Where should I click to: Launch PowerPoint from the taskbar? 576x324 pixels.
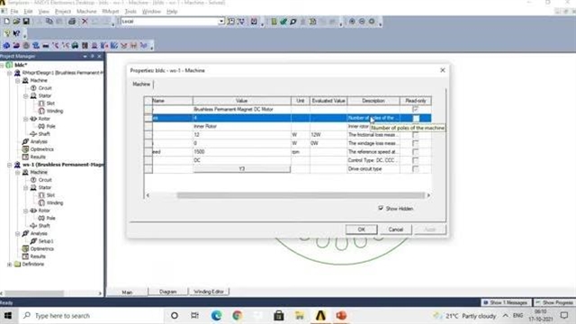click(x=341, y=316)
